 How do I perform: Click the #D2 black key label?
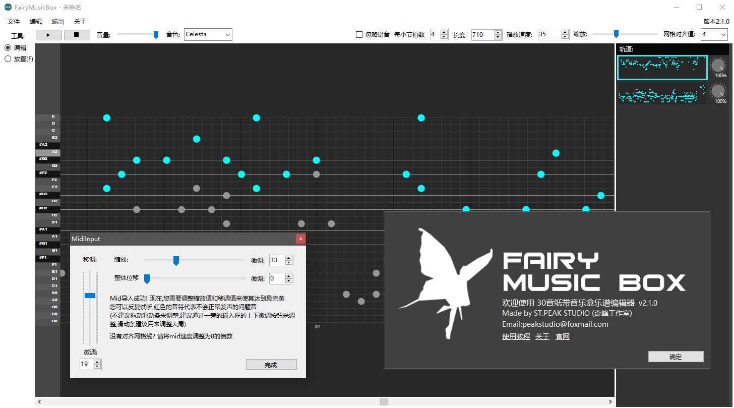pos(48,194)
